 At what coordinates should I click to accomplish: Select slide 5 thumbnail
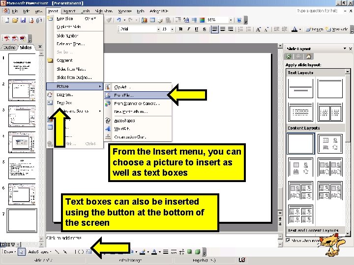click(x=22, y=168)
